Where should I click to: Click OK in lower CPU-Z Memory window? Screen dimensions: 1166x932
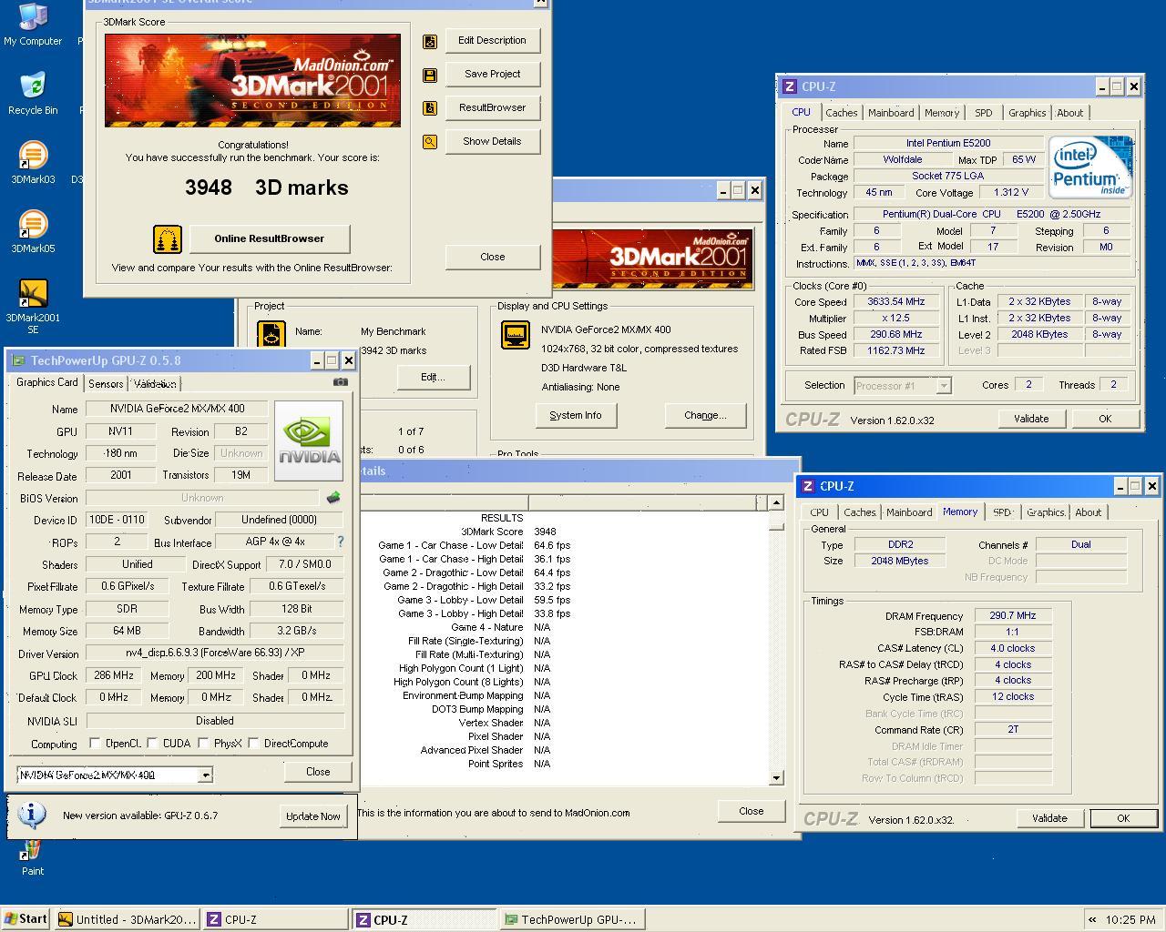(1123, 818)
